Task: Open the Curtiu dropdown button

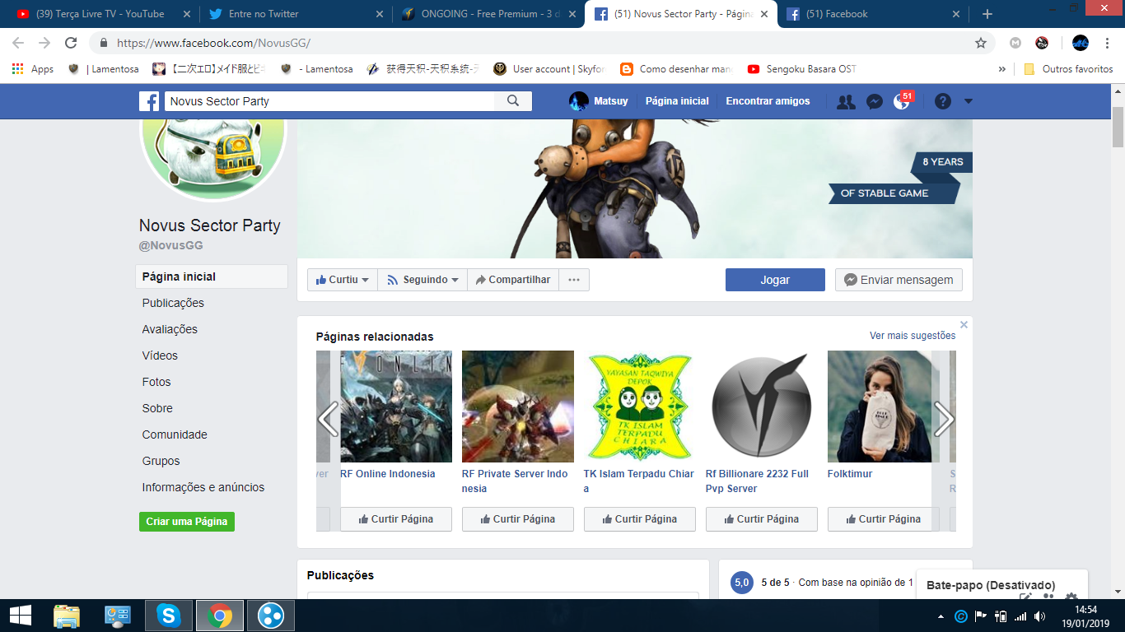Action: tap(343, 280)
